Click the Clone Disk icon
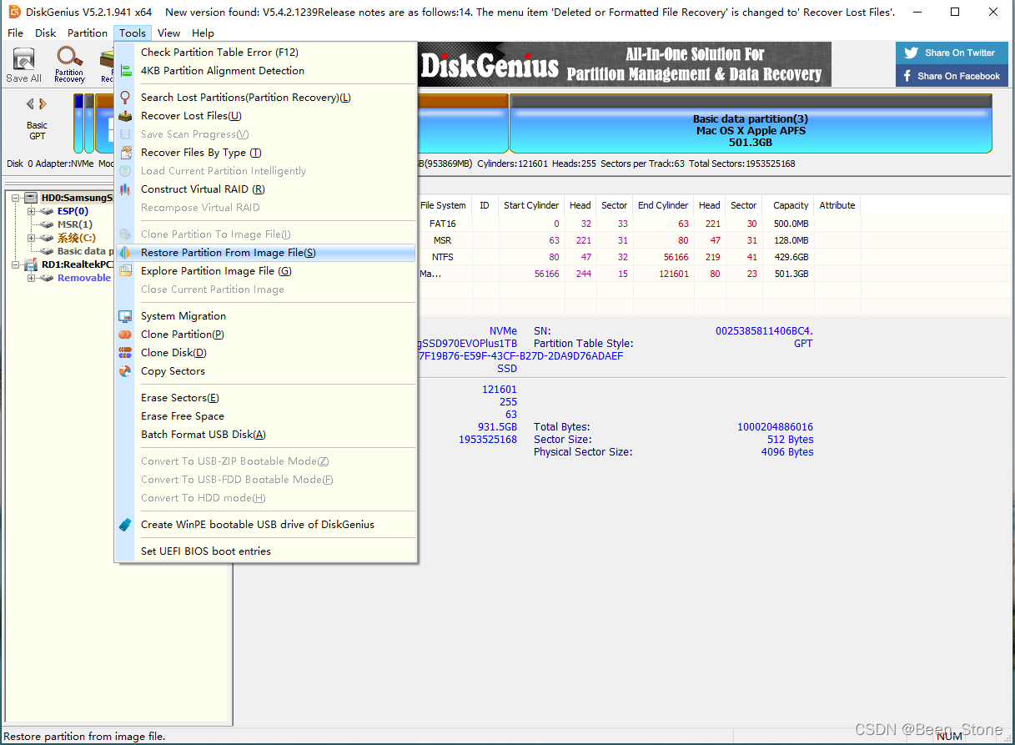Viewport: 1015px width, 745px height. tap(125, 353)
